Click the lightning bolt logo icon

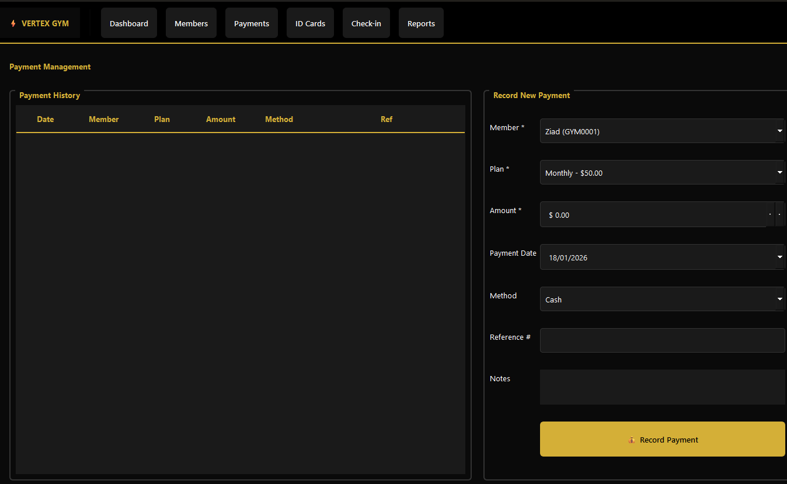click(13, 23)
